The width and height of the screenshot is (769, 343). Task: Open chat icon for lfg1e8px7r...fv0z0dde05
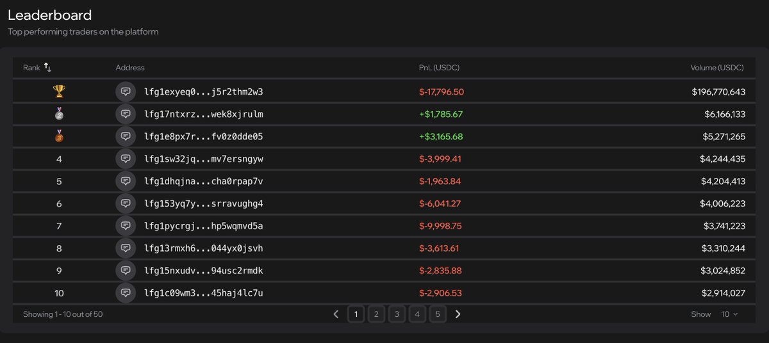126,136
